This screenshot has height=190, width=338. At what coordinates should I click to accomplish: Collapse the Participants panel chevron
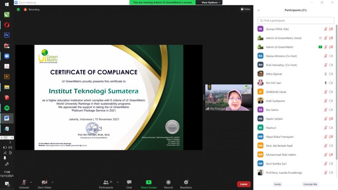click(x=259, y=10)
